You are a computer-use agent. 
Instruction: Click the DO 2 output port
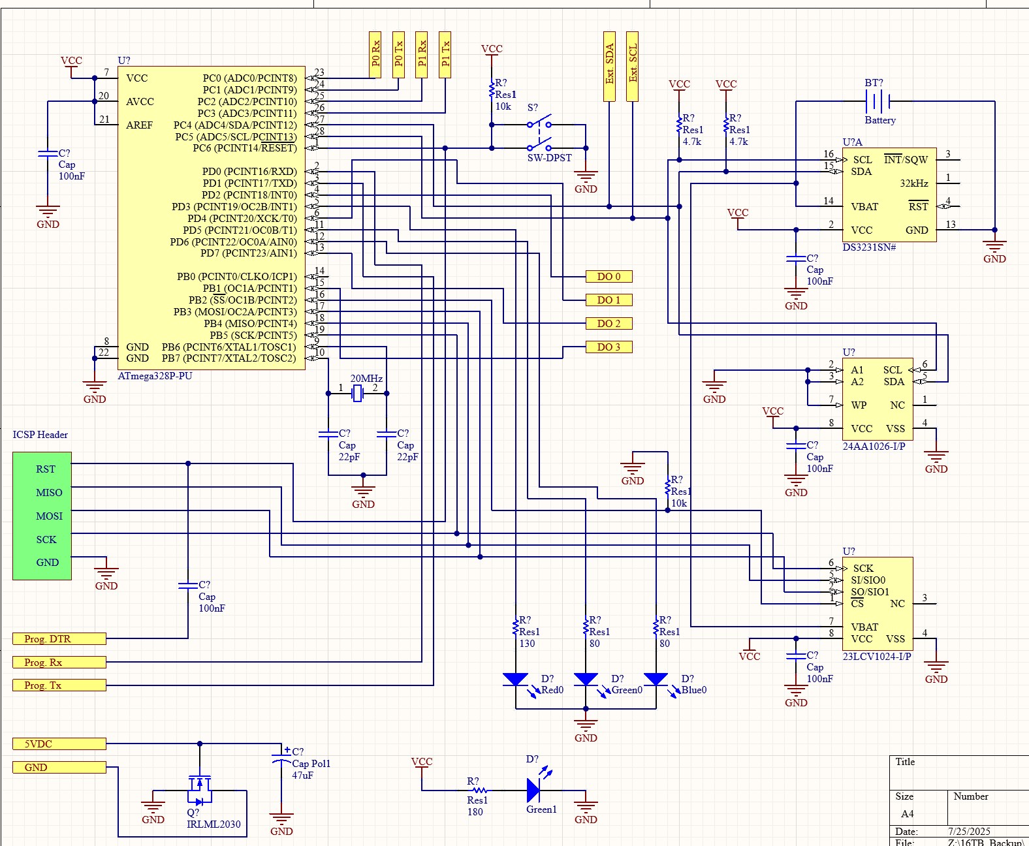tap(609, 324)
